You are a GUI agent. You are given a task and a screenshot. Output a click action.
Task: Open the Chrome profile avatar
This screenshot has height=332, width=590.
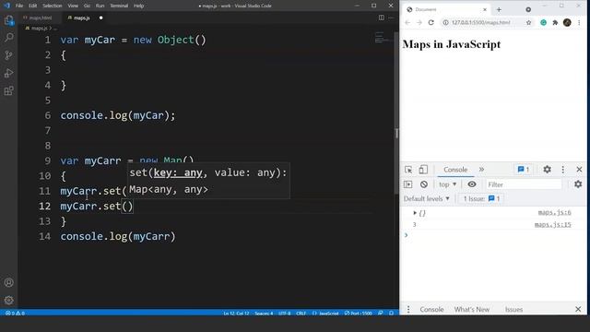pos(567,22)
